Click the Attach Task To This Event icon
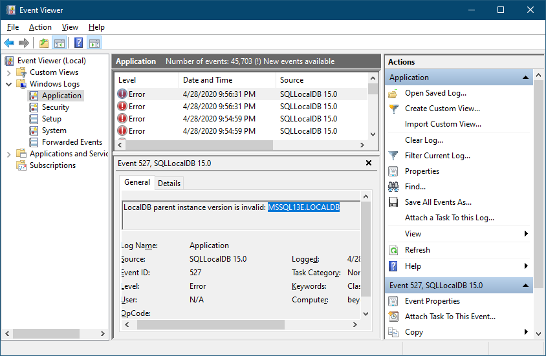This screenshot has width=546, height=356. click(393, 317)
